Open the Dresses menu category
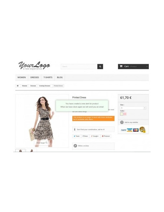The width and height of the screenshot is (164, 212). point(35,78)
